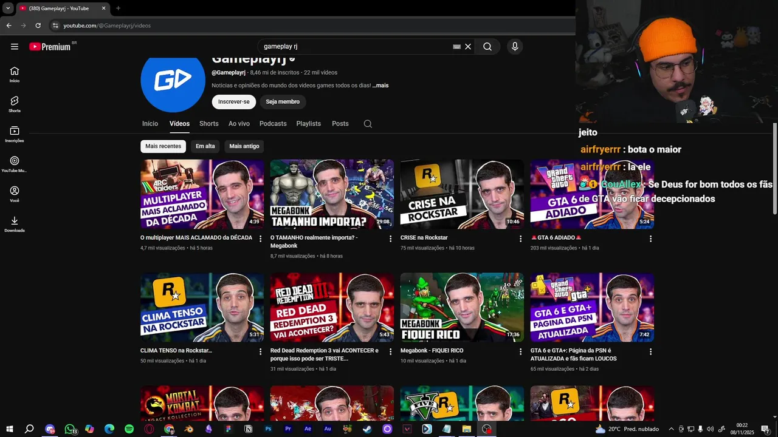778x437 pixels.
Task: Open YouTube Music in the sidebar
Action: [x=15, y=164]
